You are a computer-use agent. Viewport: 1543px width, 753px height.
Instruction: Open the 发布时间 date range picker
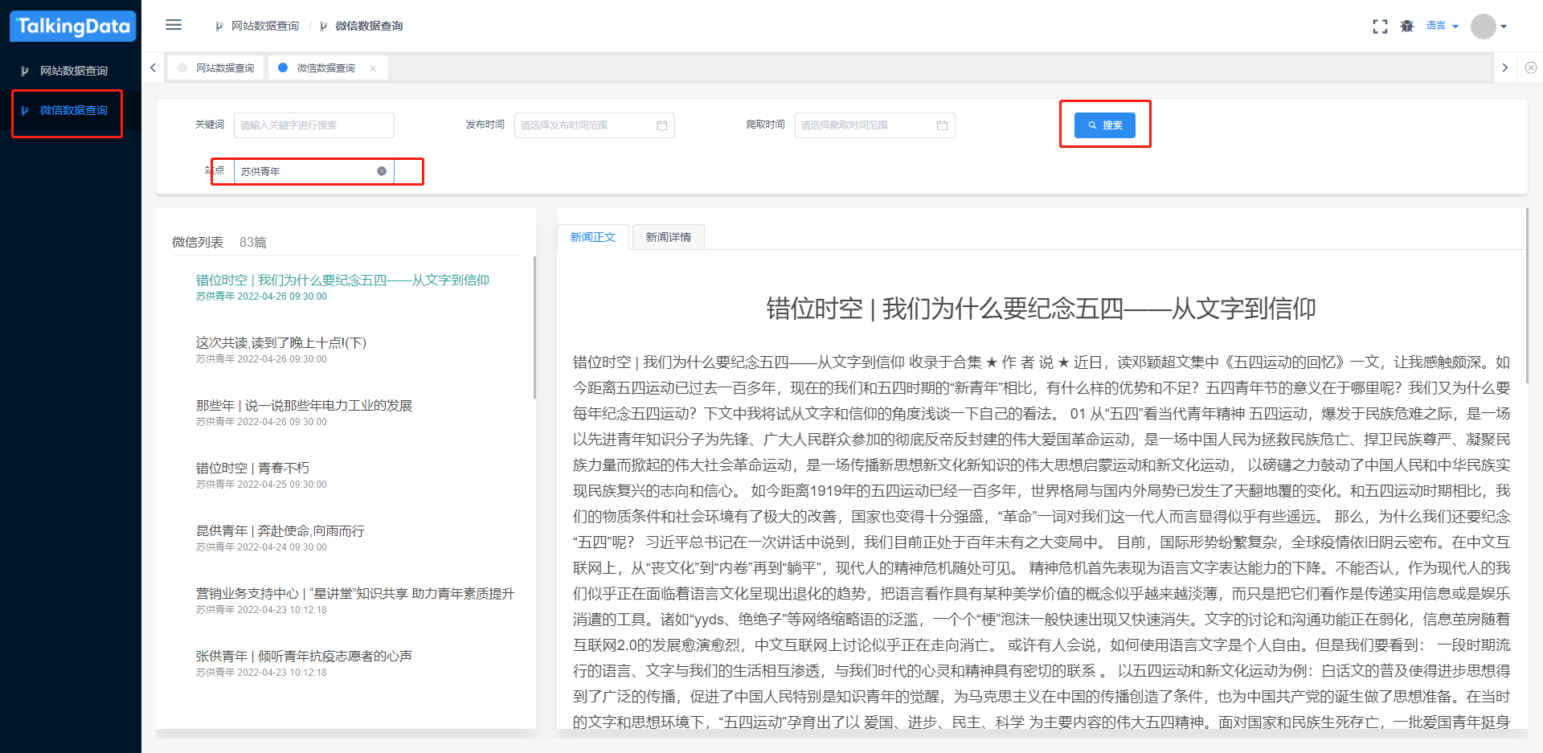pos(594,125)
